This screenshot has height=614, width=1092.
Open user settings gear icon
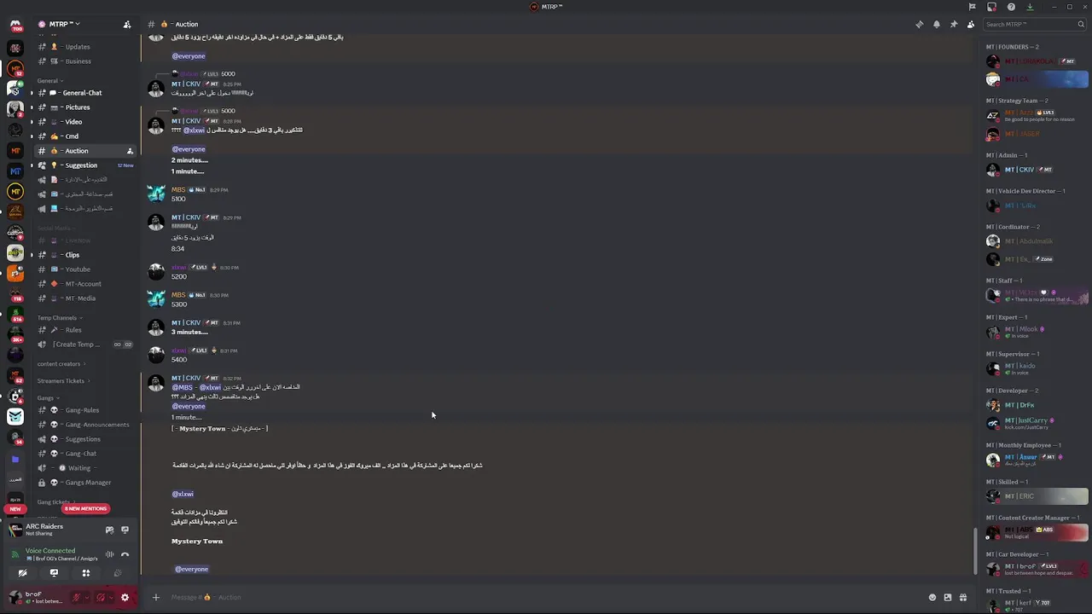pos(125,597)
